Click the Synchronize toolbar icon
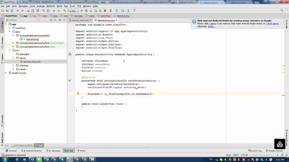This screenshot has width=289, height=162. 12,11
